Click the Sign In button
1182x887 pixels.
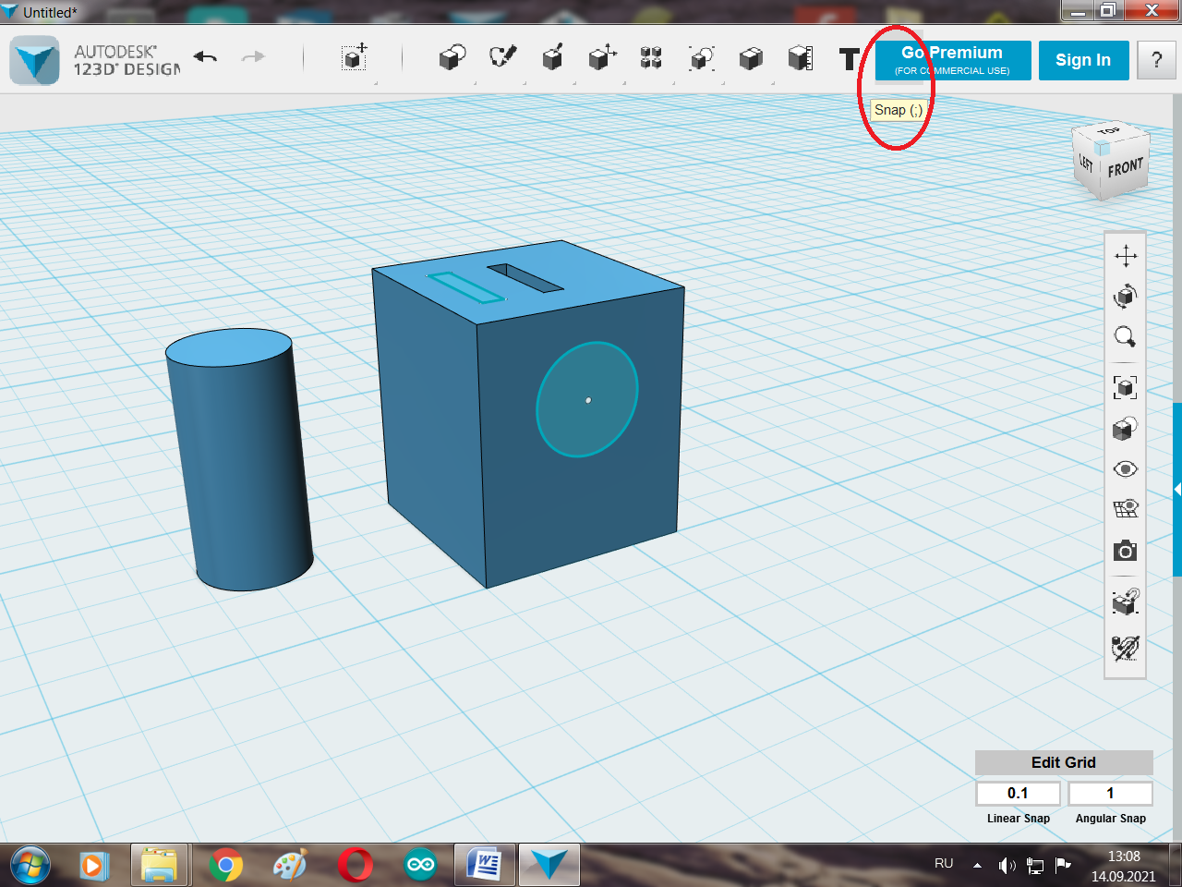[x=1083, y=60]
